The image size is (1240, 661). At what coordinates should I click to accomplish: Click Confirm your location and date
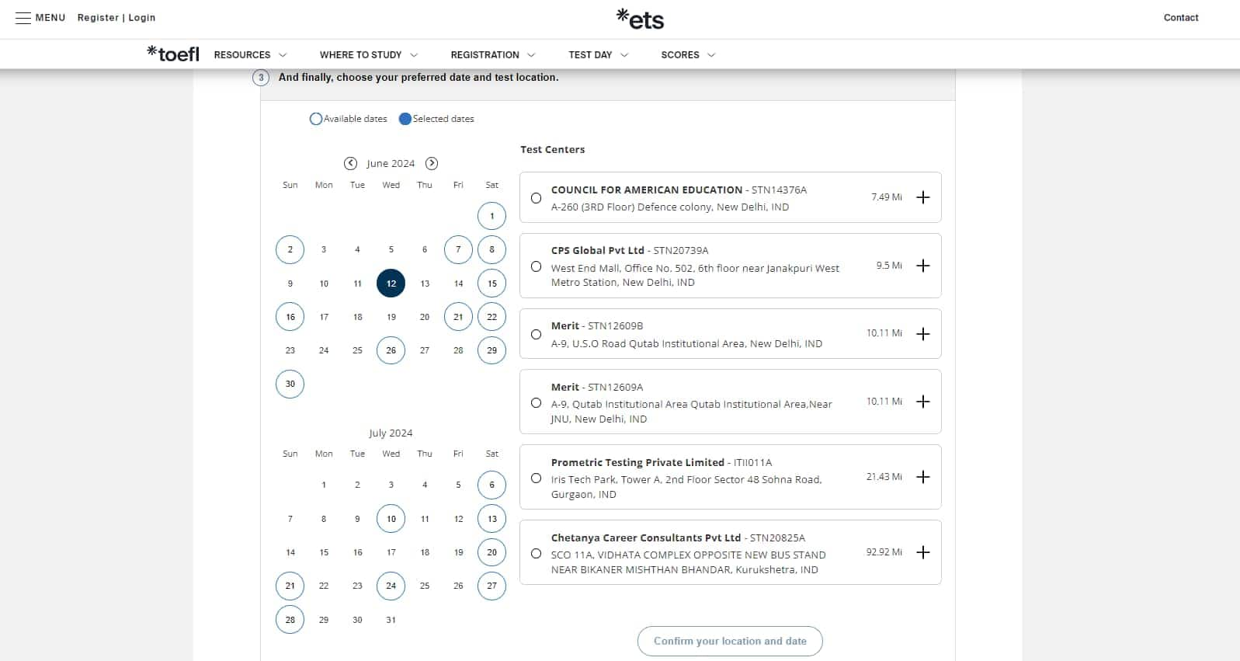coord(730,641)
